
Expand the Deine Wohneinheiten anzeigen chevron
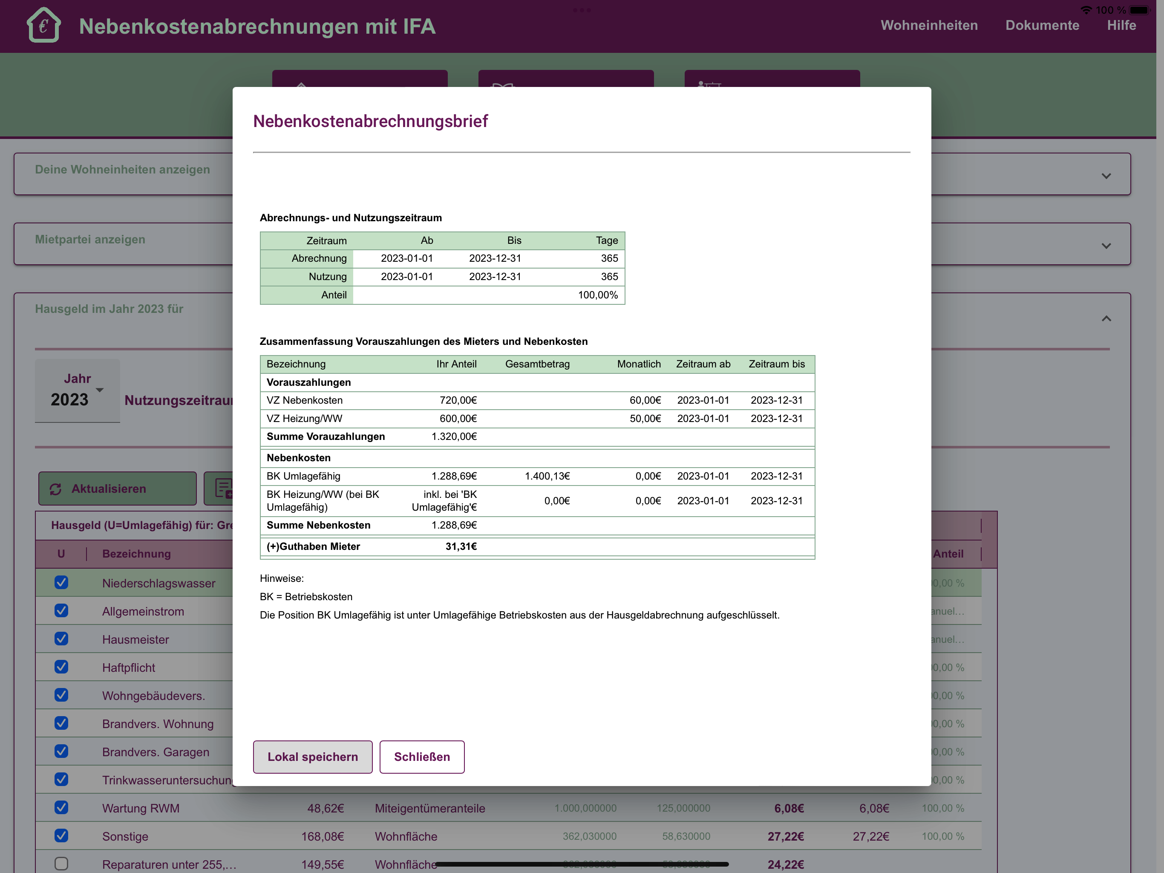(x=1106, y=176)
